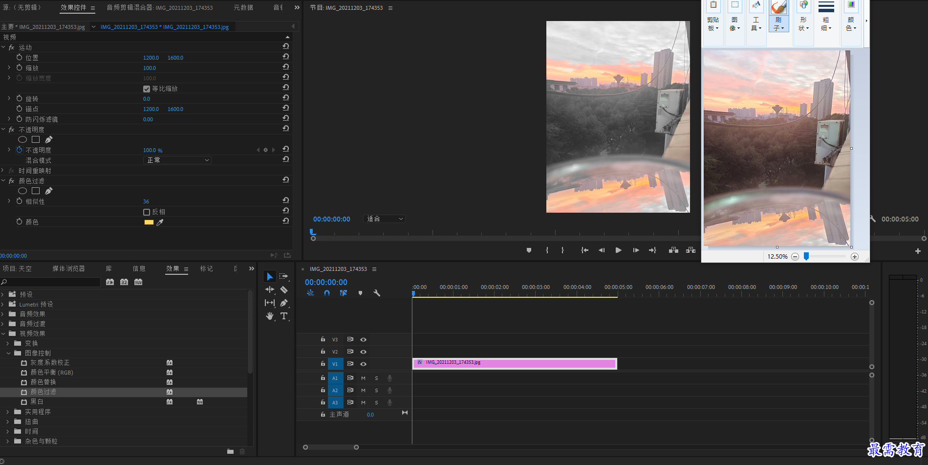
Task: Zoom out with minus button in Paint
Action: point(795,257)
